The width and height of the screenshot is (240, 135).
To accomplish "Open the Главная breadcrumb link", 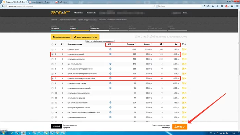I will pos(54,20).
